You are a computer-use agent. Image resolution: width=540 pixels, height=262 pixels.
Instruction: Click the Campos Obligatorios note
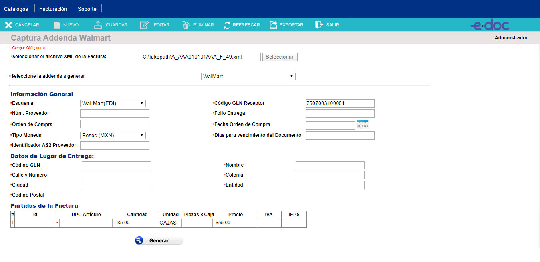28,48
